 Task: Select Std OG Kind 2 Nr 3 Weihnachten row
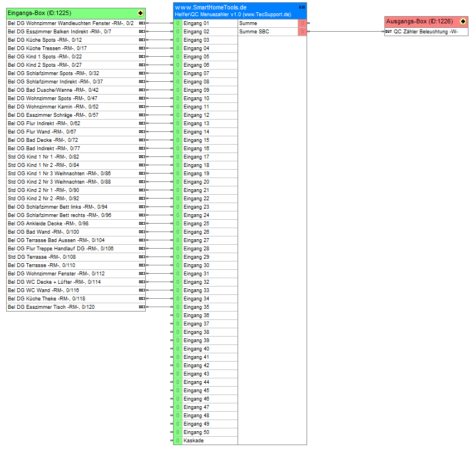click(76, 182)
